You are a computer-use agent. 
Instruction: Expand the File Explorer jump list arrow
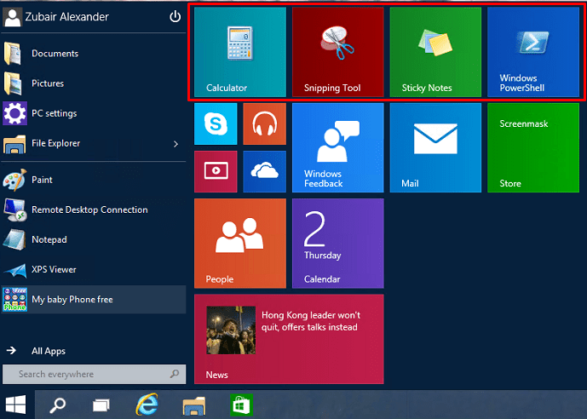[176, 144]
